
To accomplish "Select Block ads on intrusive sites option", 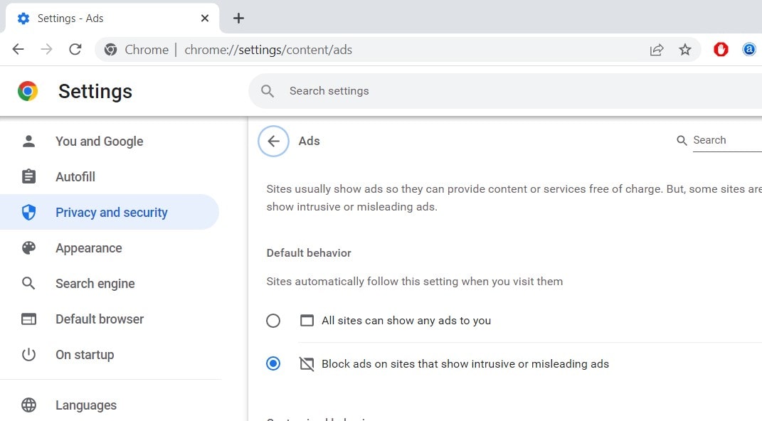I will pos(273,363).
